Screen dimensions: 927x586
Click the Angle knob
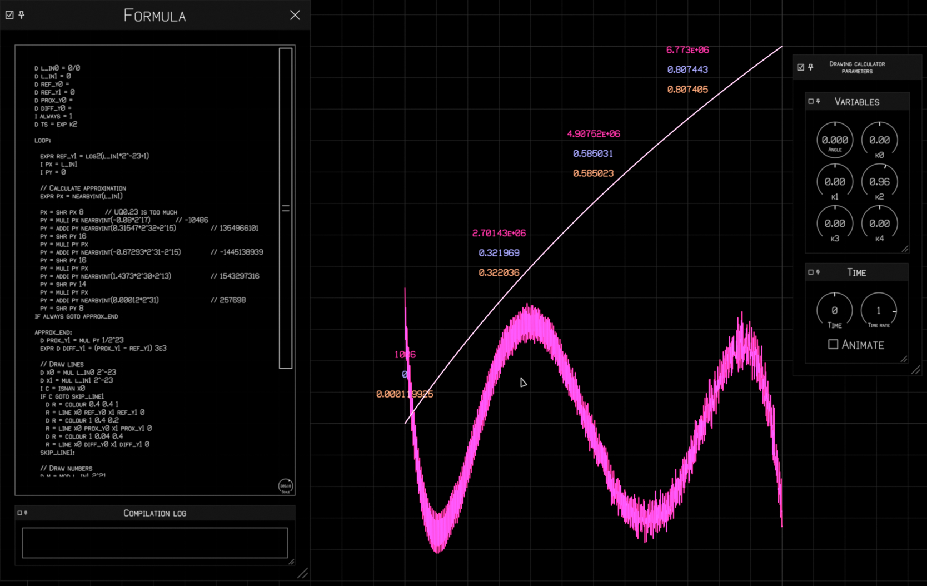[x=835, y=140]
